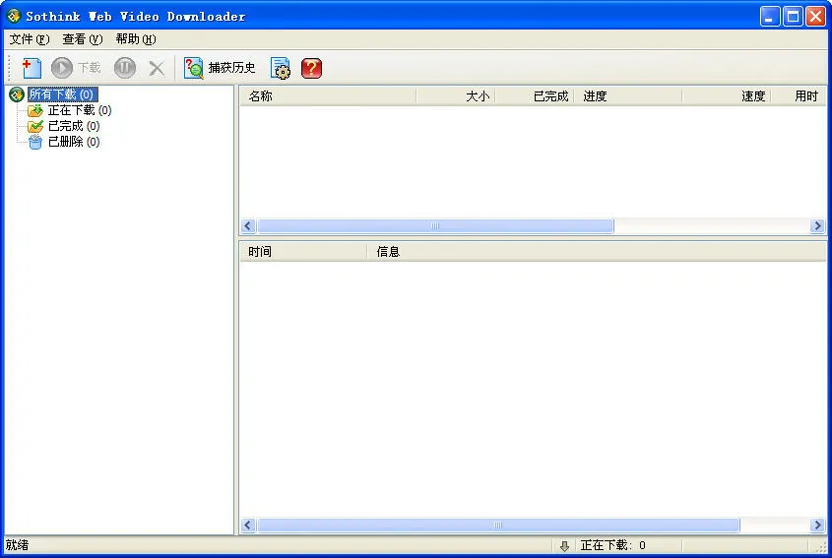The height and width of the screenshot is (558, 832).
Task: Click the download list horizontal scrollbar thumb
Action: tap(435, 226)
